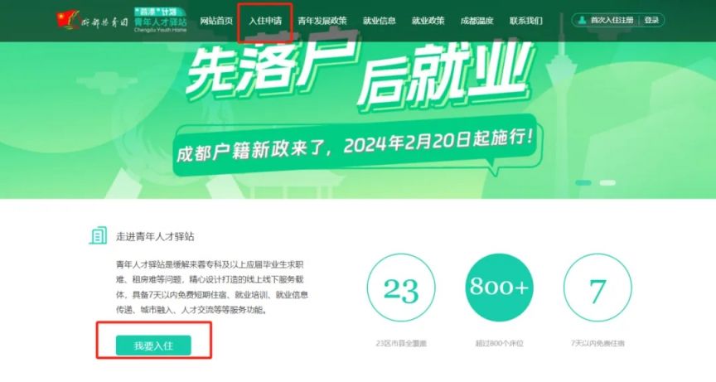Select the 800+ beds filled circle

click(499, 288)
